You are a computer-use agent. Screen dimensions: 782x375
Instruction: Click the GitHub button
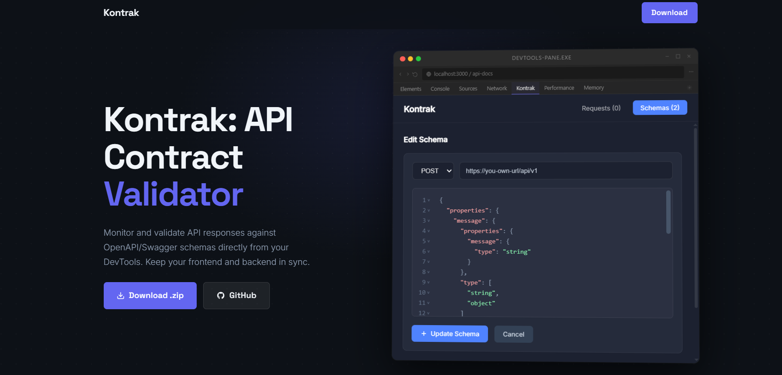tap(236, 295)
